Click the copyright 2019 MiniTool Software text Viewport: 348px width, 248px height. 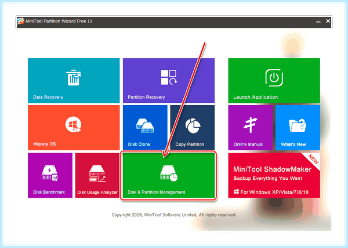pyautogui.click(x=174, y=215)
